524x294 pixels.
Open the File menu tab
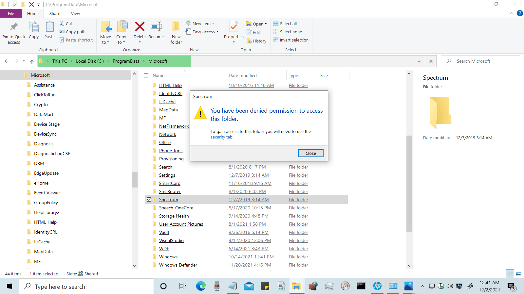click(11, 13)
